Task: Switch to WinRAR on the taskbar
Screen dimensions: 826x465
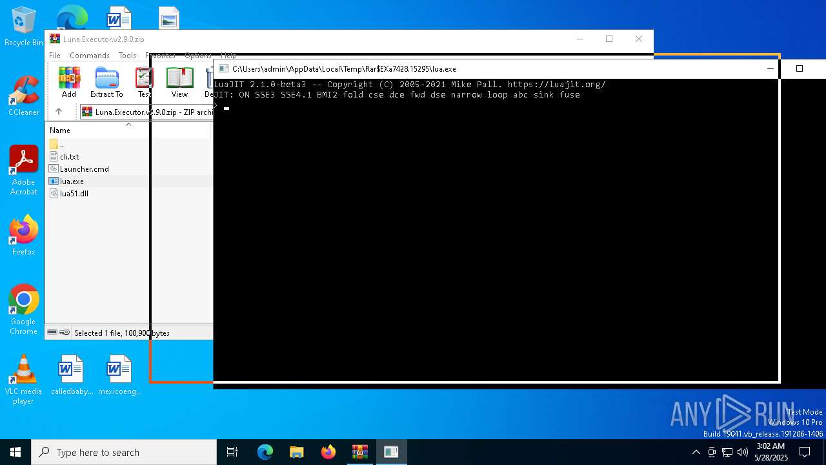Action: click(x=360, y=452)
